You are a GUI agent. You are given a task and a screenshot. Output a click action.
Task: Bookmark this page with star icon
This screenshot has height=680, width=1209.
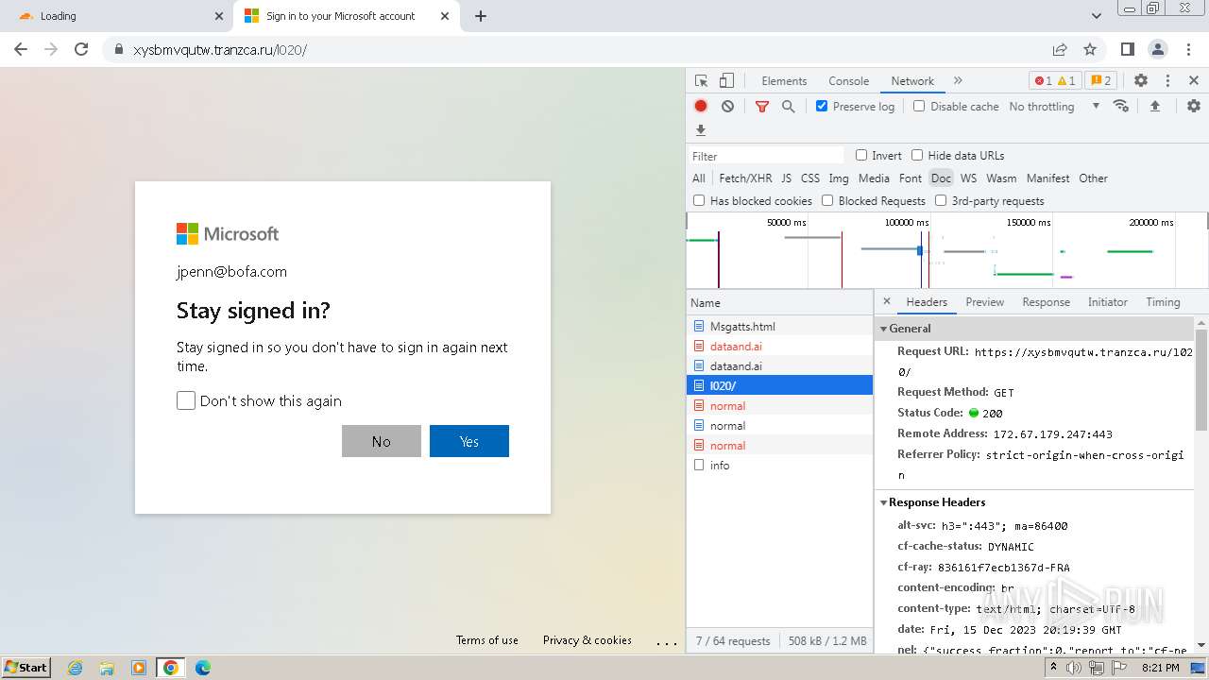[x=1090, y=49]
